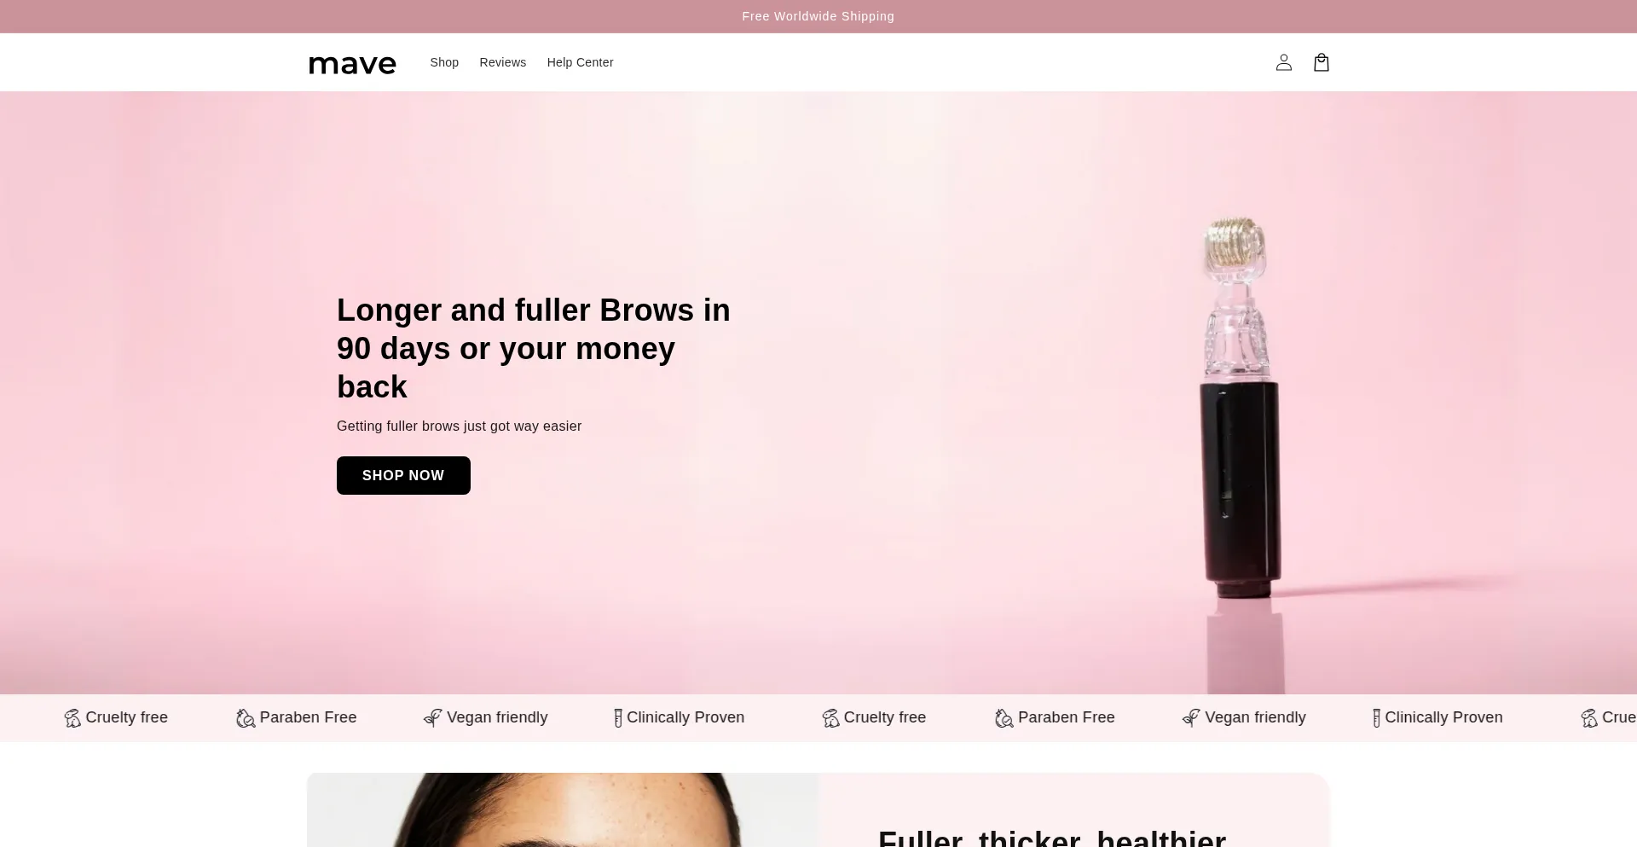Click the Longer and fuller Brows headline

point(534,348)
